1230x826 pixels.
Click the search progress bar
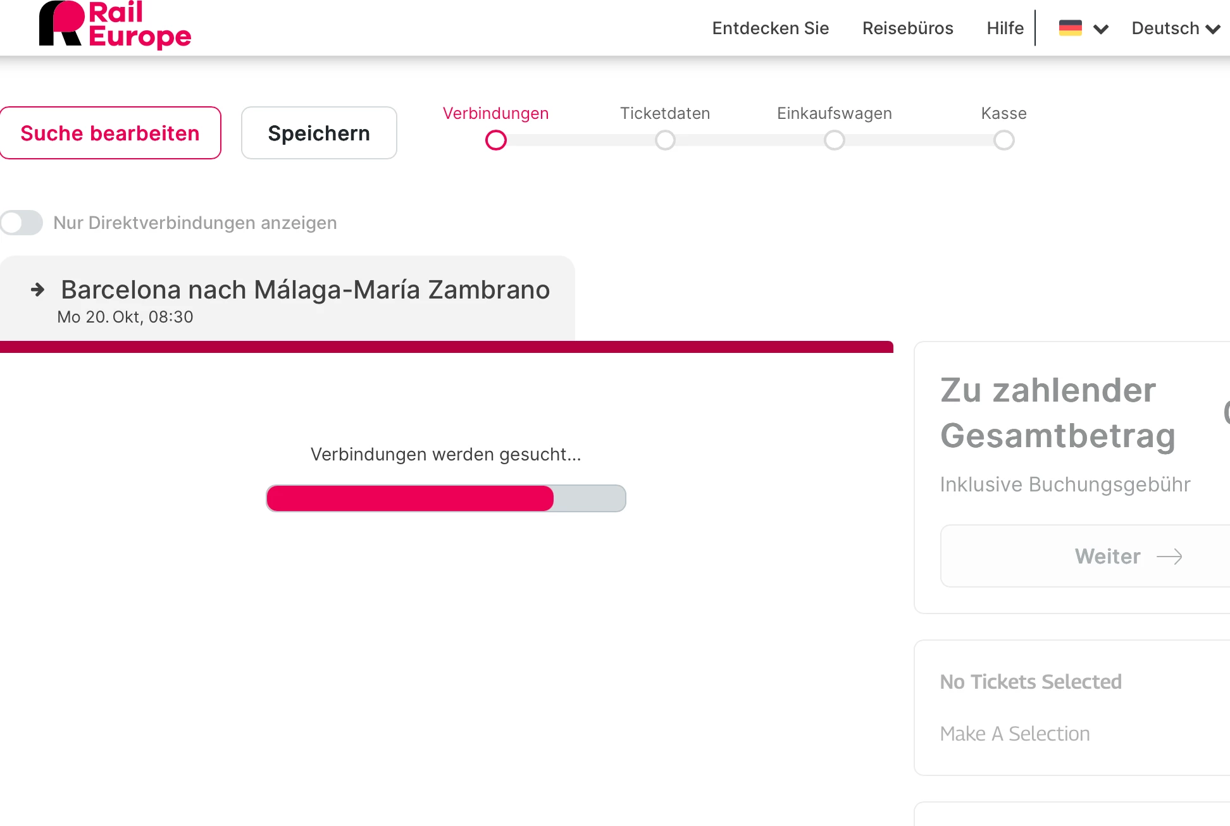[x=446, y=498]
